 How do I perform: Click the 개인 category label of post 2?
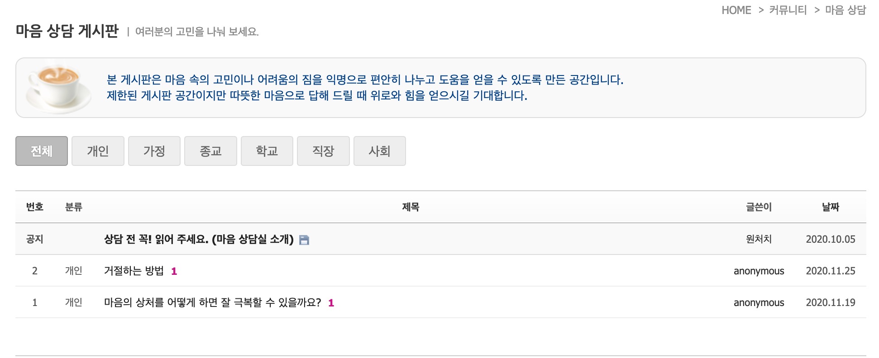pyautogui.click(x=74, y=271)
